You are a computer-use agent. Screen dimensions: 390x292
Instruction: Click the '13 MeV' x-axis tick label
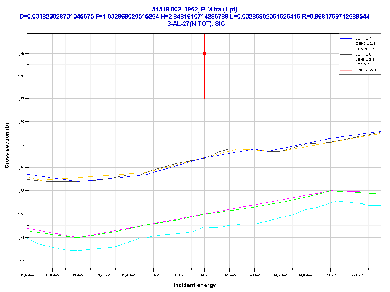pyautogui.click(x=78, y=275)
